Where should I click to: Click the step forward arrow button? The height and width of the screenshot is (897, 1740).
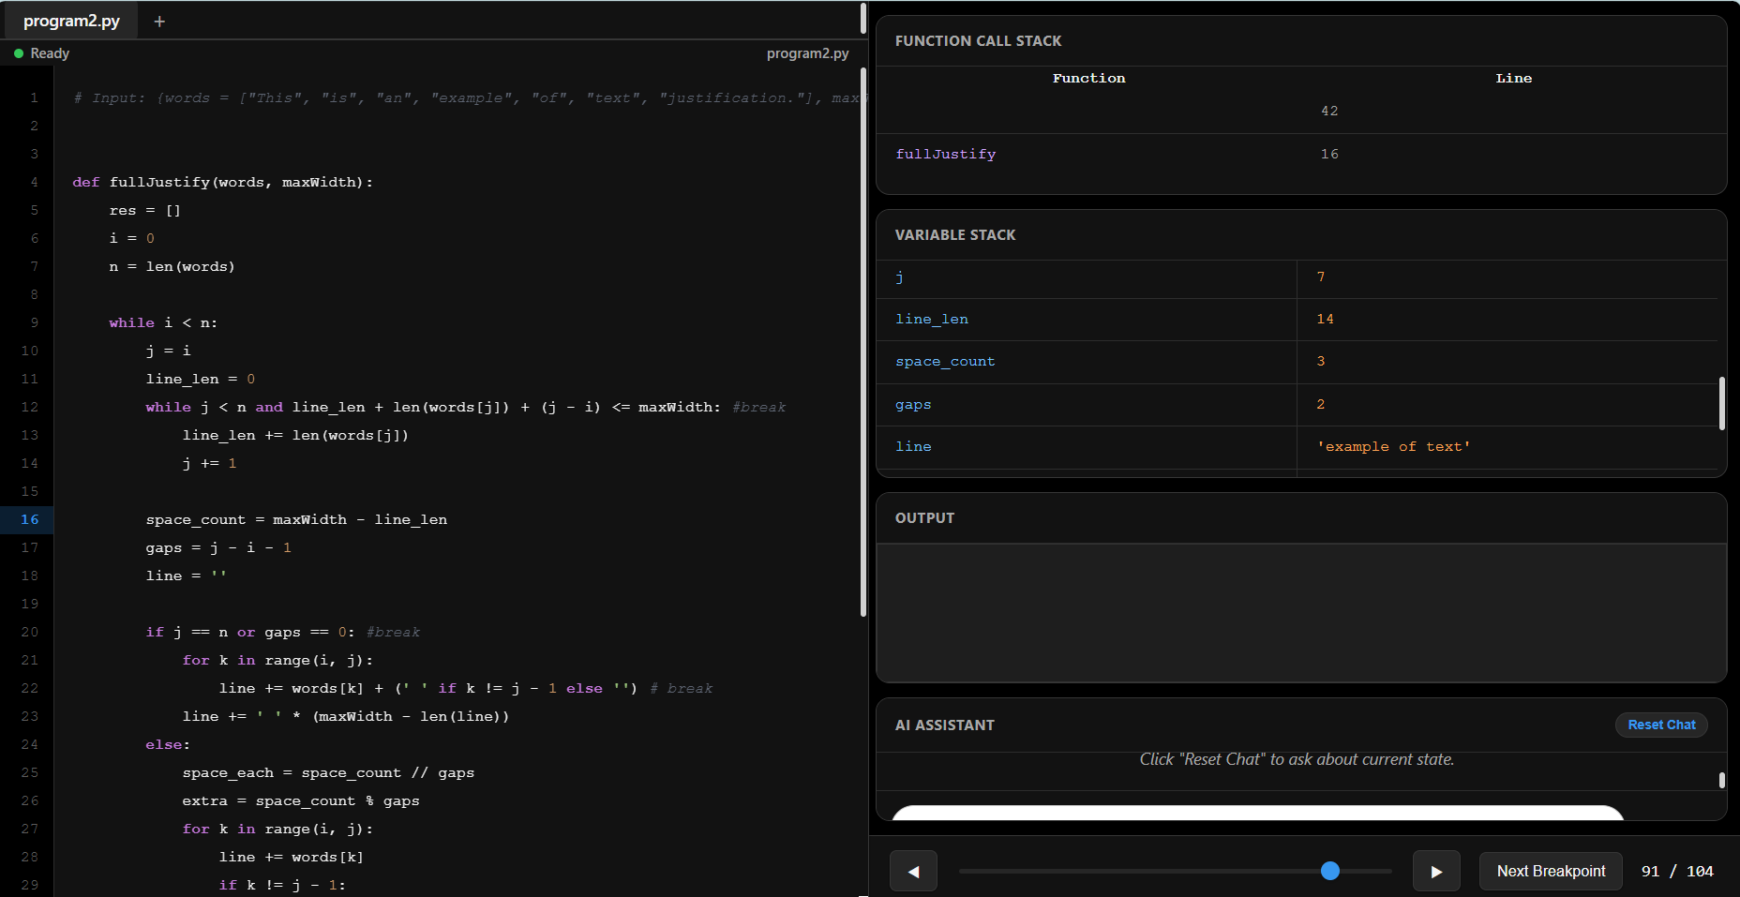pos(1436,871)
